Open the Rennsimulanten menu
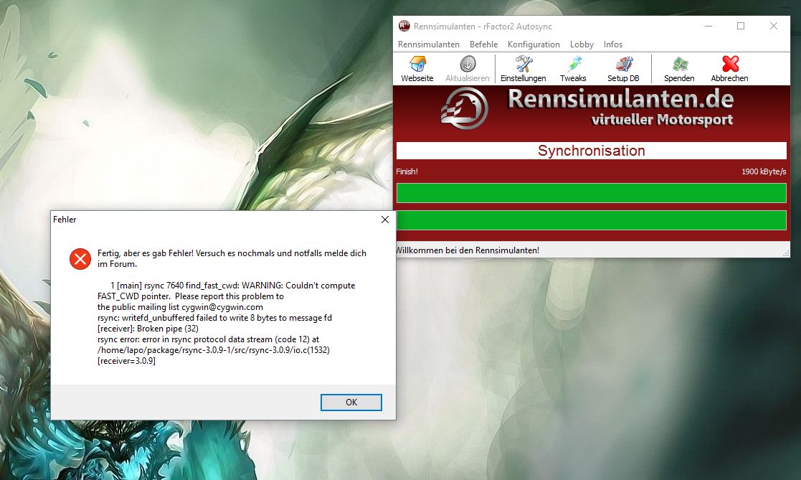This screenshot has height=480, width=801. point(428,44)
